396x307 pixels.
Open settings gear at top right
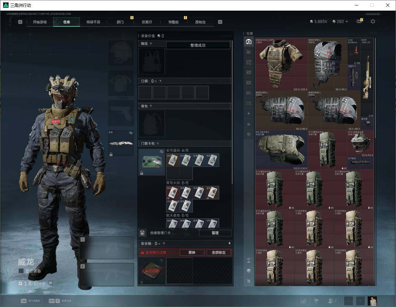(373, 22)
